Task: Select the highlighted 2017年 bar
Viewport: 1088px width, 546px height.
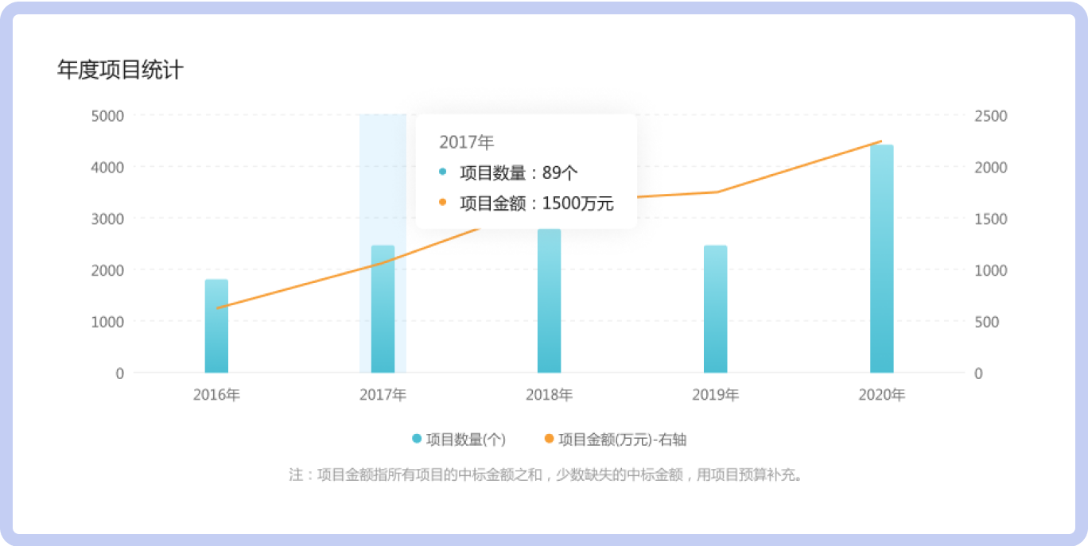Action: click(383, 310)
